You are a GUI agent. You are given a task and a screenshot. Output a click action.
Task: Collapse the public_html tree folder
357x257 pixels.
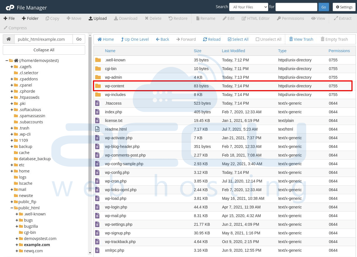coord(12,208)
